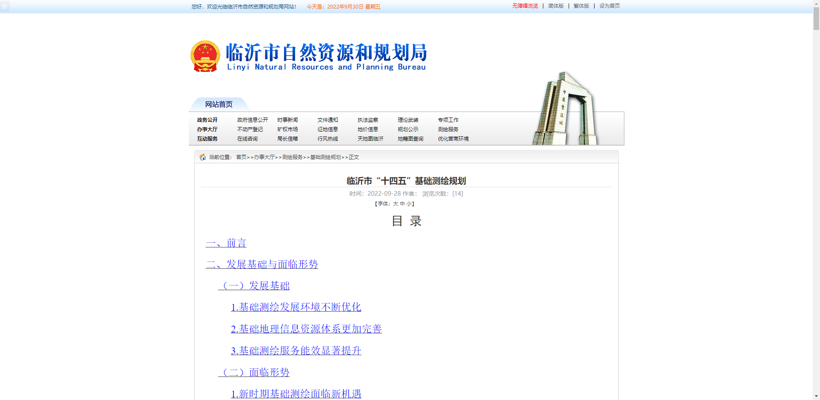Switch the site to 繁体版
Image resolution: width=820 pixels, height=400 pixels.
pyautogui.click(x=581, y=6)
